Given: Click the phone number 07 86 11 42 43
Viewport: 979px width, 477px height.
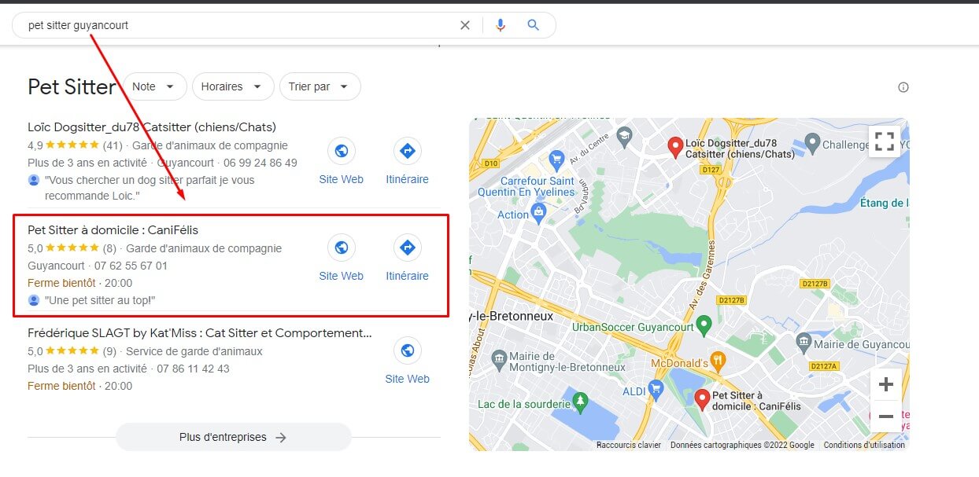Looking at the screenshot, I should 193,369.
